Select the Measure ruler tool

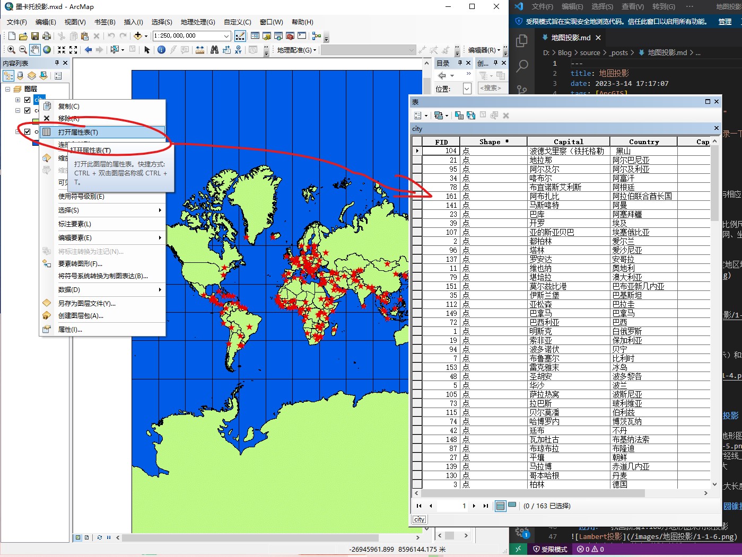tap(200, 50)
